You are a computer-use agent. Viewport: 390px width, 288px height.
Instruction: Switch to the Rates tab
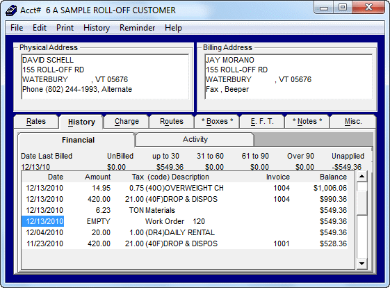[36, 122]
